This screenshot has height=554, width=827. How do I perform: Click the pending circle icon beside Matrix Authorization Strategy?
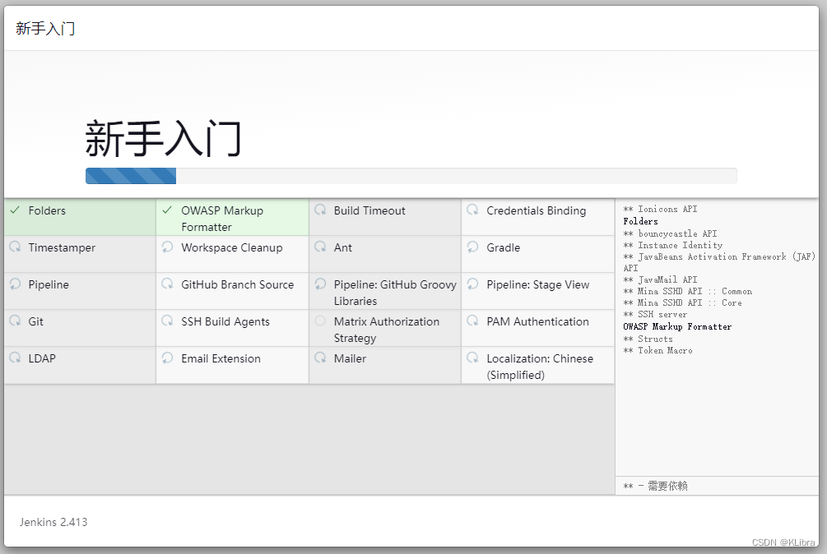pyautogui.click(x=320, y=321)
